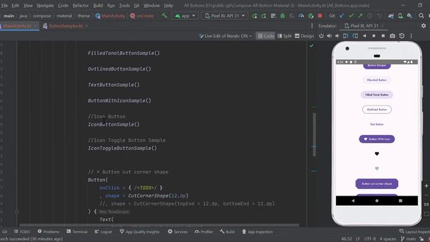Tap the Outlined Button in the emulator

click(377, 110)
